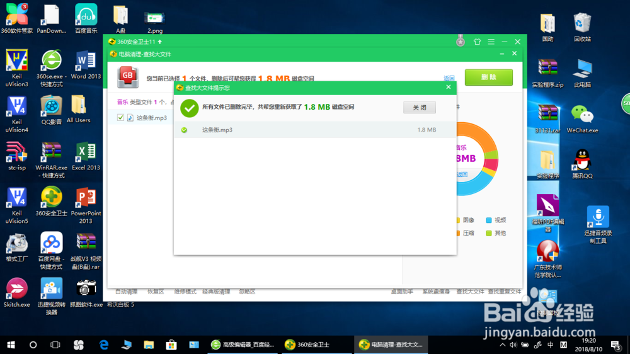Click the green 删除 button
Viewport: 630px width, 354px height.
[489, 77]
